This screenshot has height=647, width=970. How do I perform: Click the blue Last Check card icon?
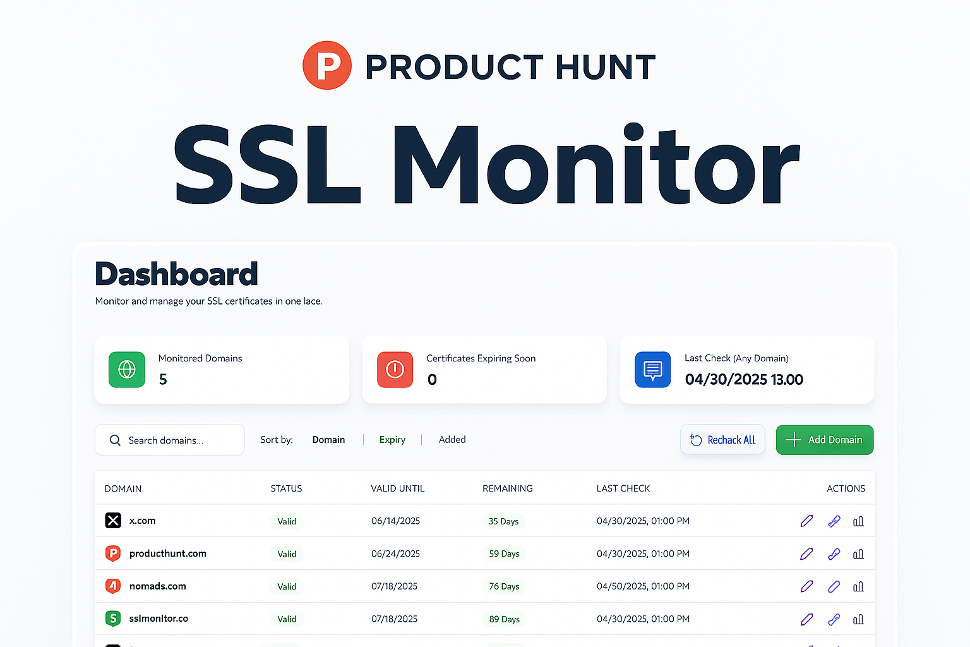tap(652, 370)
